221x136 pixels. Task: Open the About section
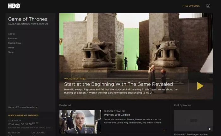pyautogui.click(x=11, y=34)
